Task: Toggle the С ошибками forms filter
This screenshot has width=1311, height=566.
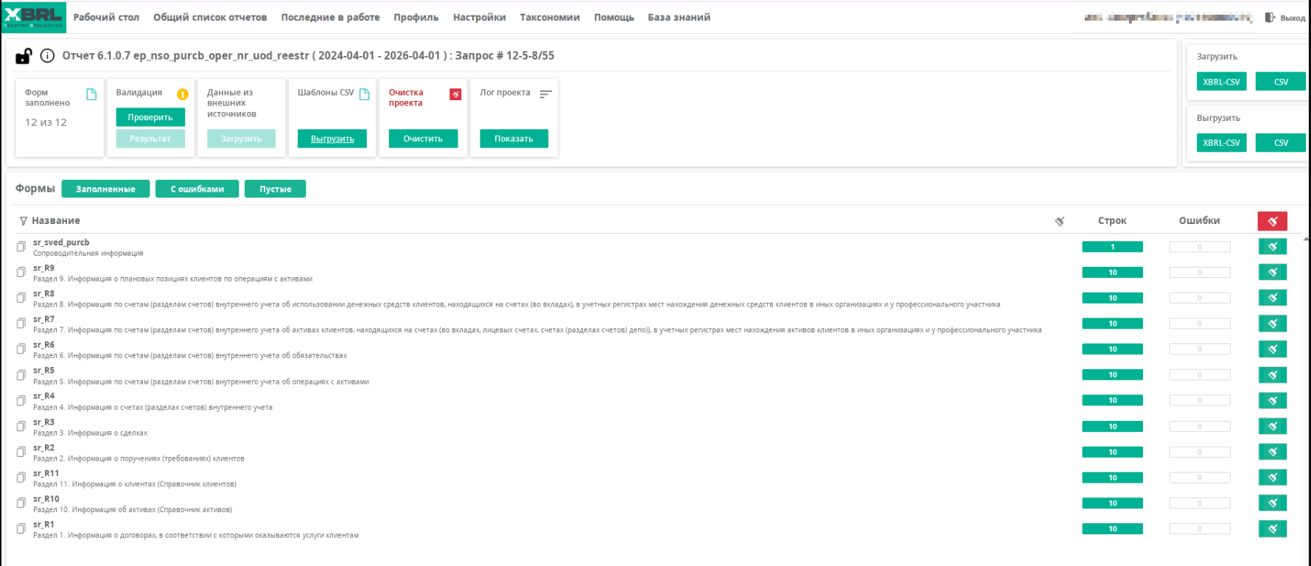Action: coord(197,189)
